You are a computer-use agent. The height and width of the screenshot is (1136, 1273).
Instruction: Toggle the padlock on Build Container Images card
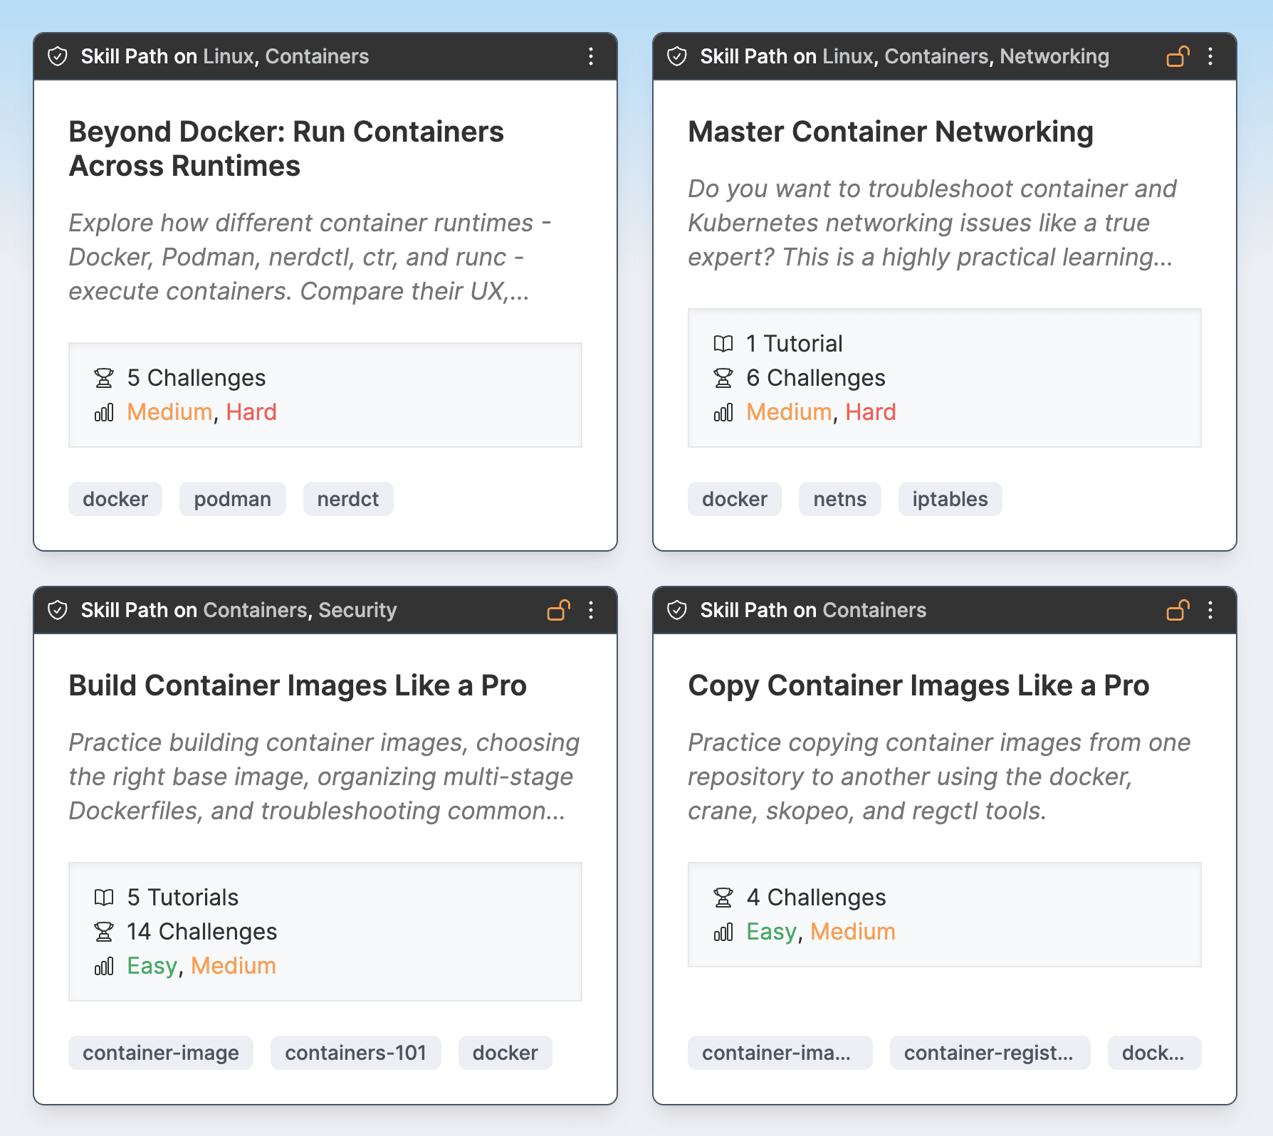tap(557, 611)
